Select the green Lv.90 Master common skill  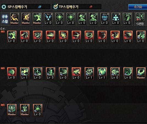point(37,19)
